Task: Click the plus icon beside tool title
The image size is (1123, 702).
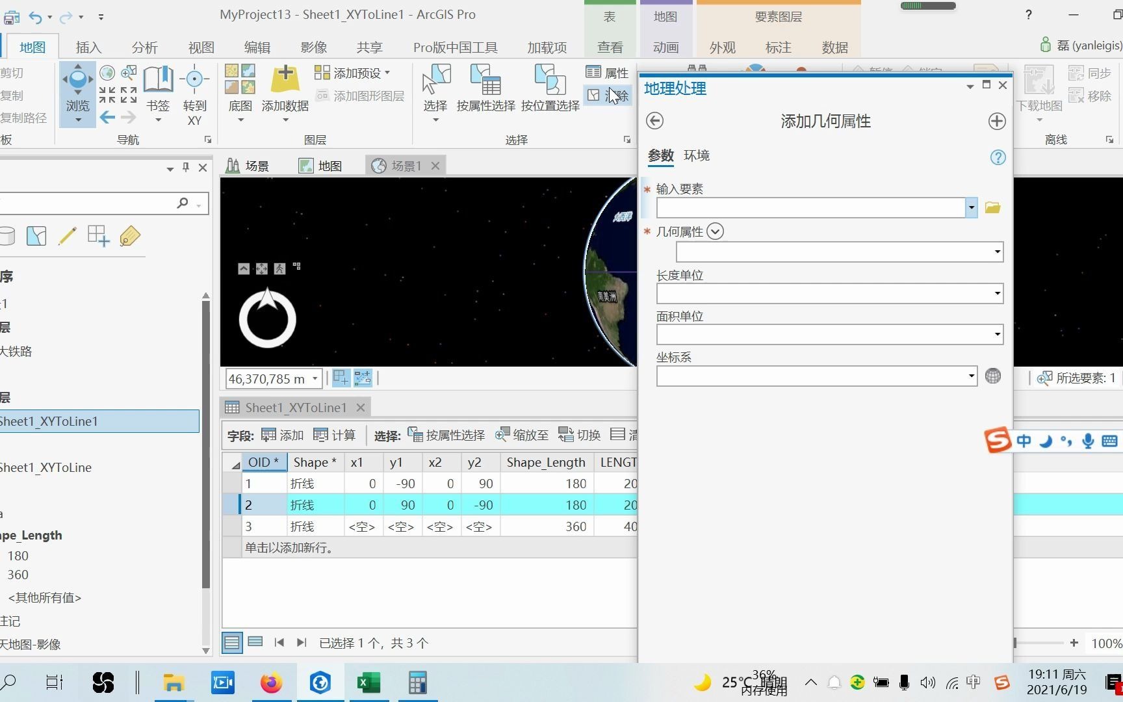Action: pyautogui.click(x=997, y=121)
